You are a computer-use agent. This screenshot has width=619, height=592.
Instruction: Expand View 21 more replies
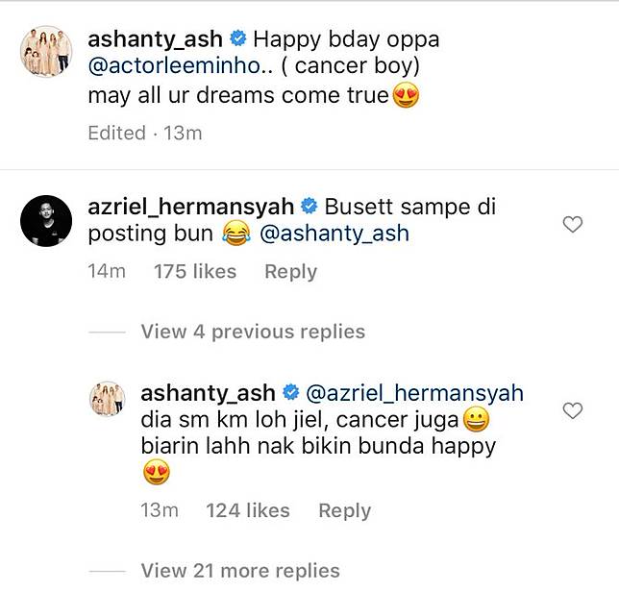tap(240, 571)
